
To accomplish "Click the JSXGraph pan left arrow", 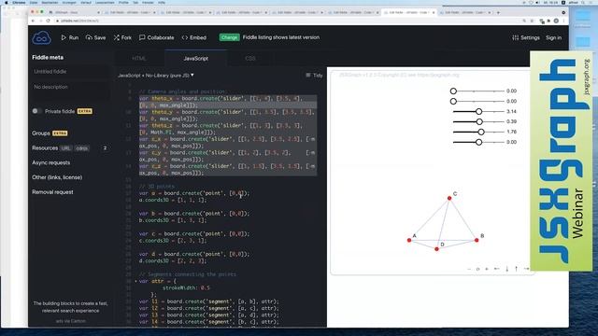I will [x=496, y=269].
